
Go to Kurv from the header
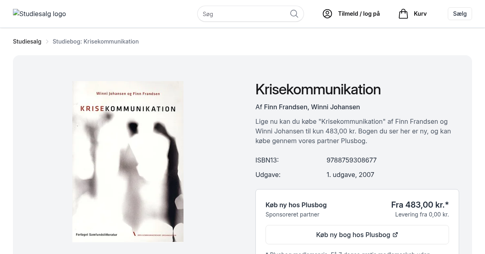click(x=420, y=14)
